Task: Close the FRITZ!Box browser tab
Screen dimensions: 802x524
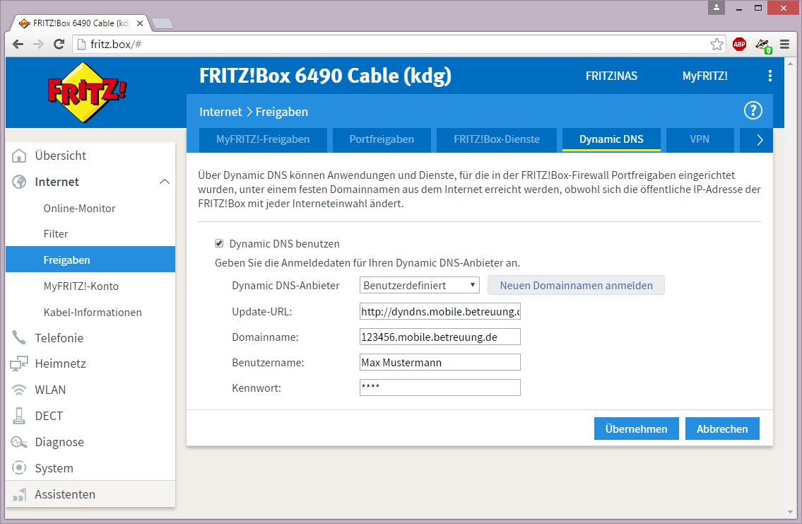Action: [140, 23]
